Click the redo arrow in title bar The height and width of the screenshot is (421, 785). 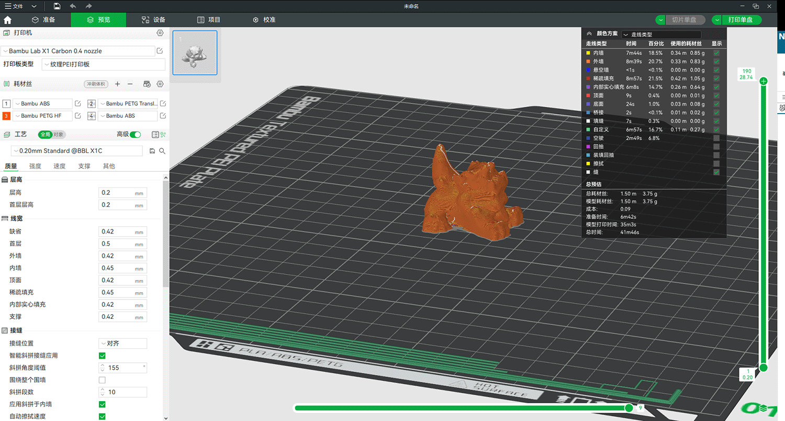(x=88, y=6)
